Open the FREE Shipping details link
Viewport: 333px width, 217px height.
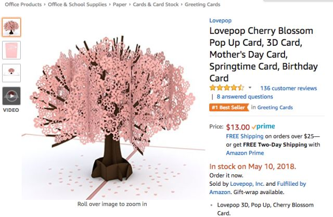pos(245,136)
